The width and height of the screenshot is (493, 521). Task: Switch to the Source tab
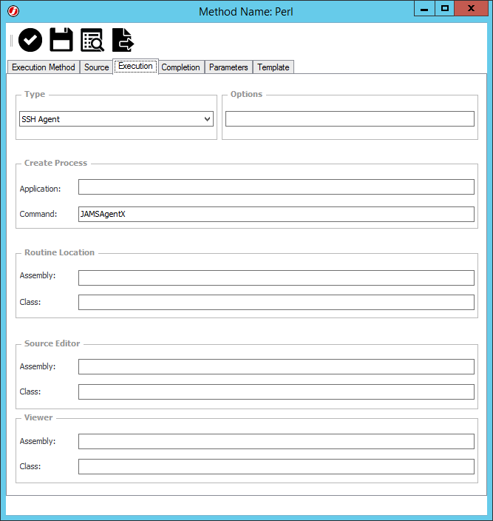pos(97,67)
